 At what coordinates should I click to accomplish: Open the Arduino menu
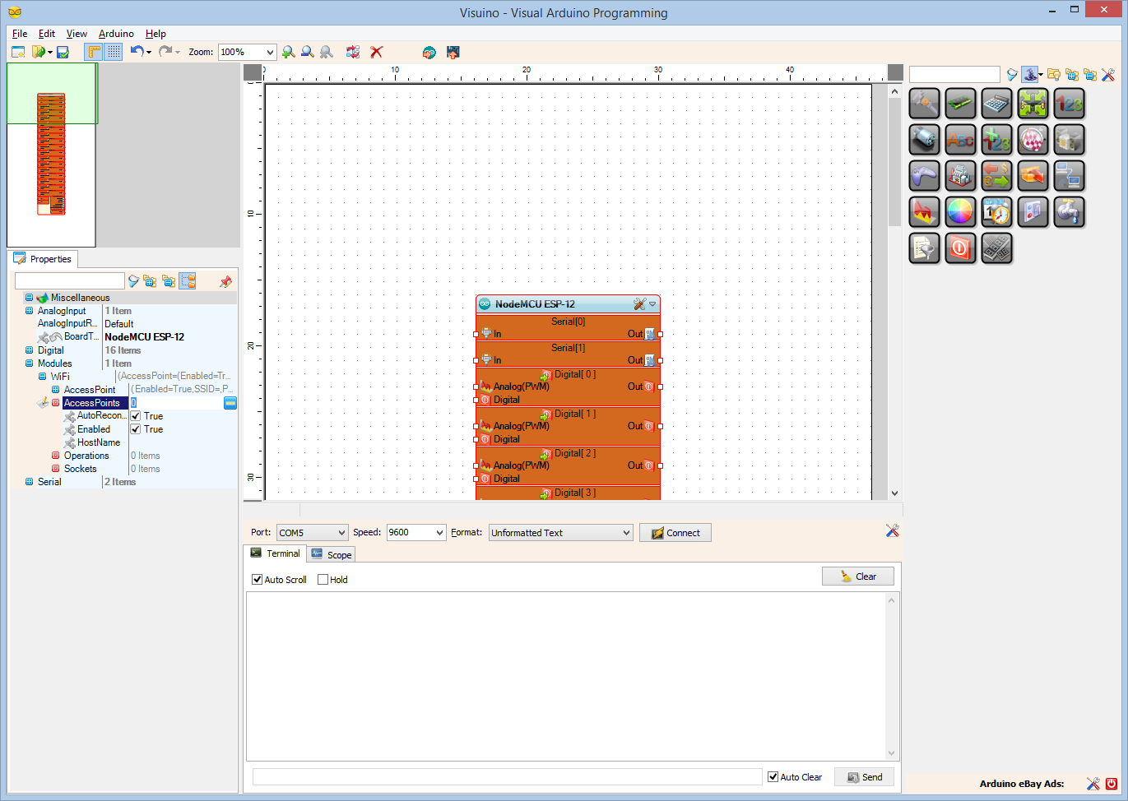tap(116, 34)
